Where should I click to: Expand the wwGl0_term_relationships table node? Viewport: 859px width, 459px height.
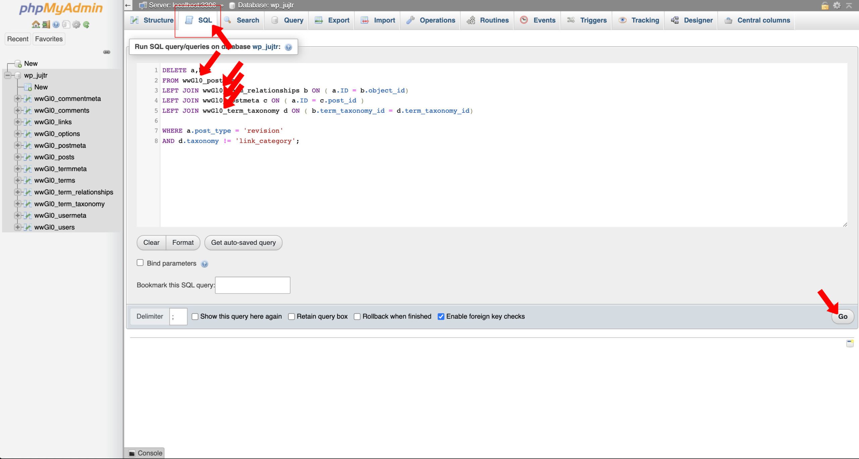17,192
